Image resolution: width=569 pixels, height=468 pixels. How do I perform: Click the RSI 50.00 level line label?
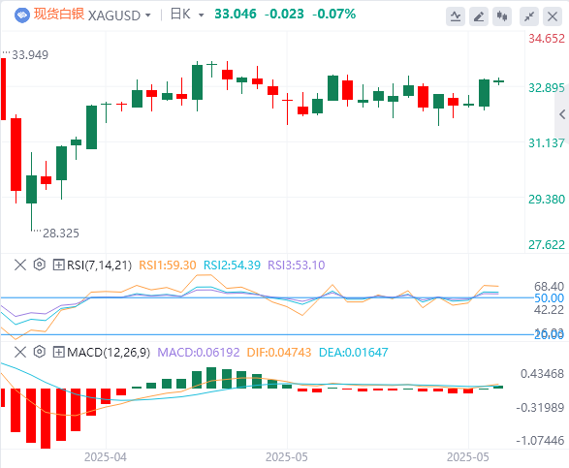click(549, 298)
